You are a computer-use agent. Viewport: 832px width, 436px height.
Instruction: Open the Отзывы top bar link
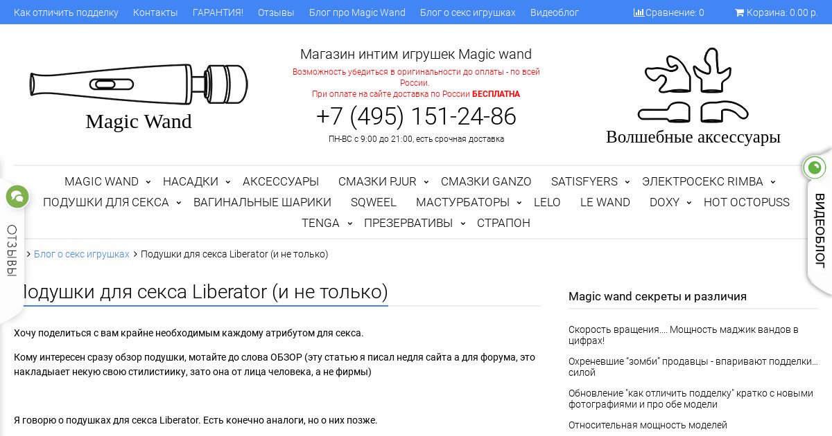coord(276,12)
